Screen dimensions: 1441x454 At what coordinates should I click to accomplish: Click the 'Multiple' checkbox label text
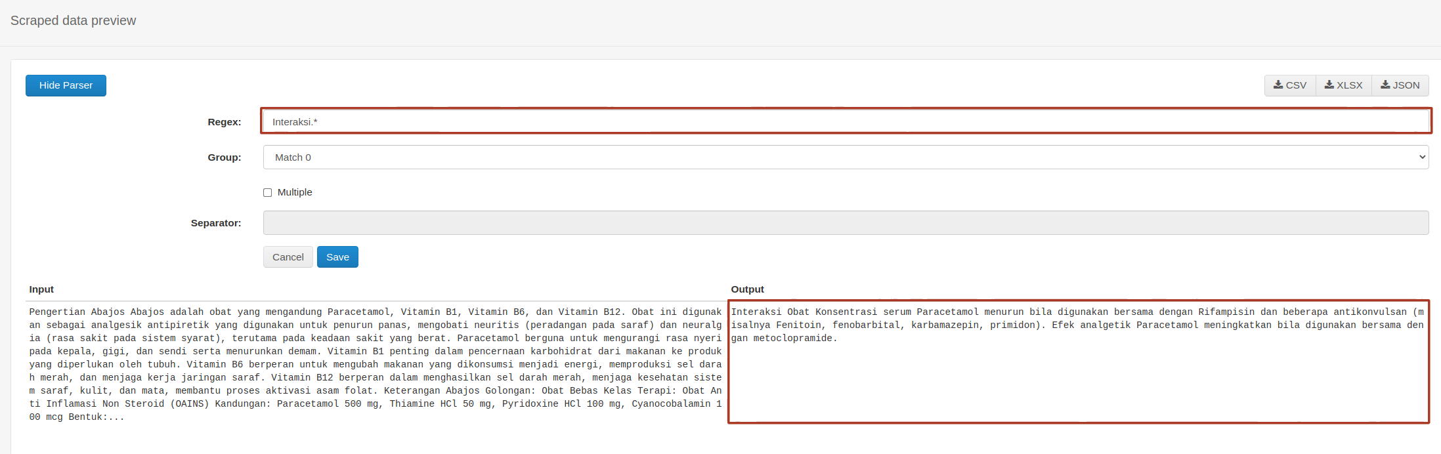point(295,192)
